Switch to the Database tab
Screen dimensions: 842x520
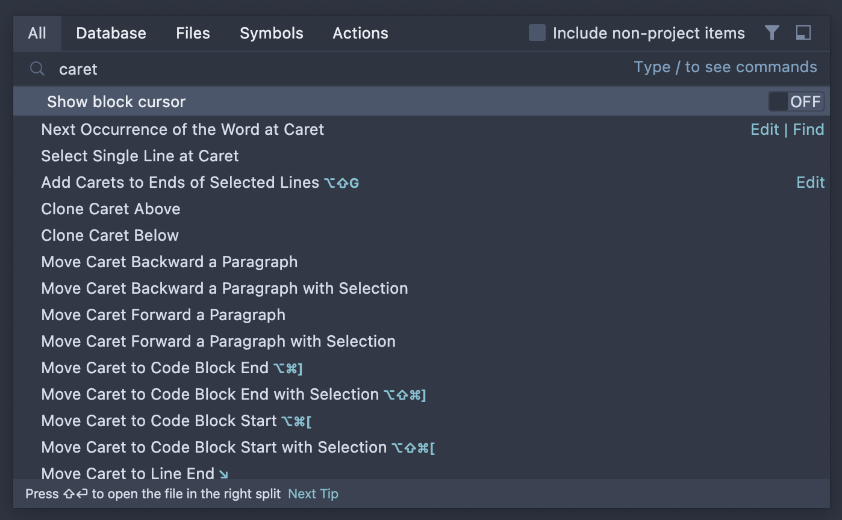pos(111,33)
